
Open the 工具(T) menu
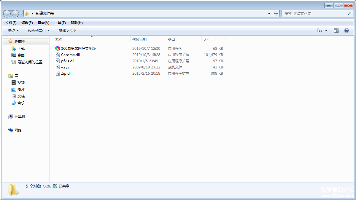60,23
